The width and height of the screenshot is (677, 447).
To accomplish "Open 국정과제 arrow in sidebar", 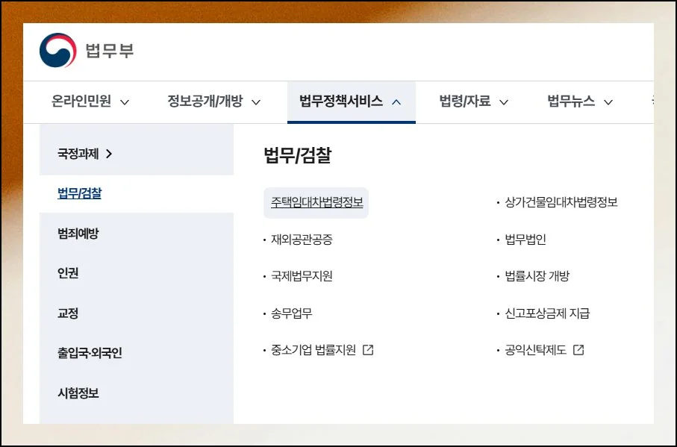I will coord(109,154).
